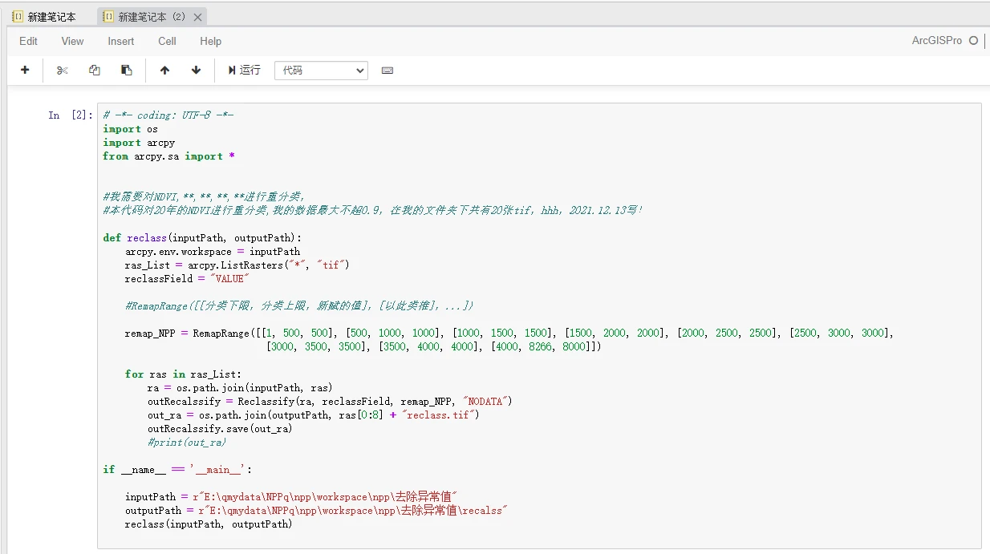Viewport: 990px width, 554px height.
Task: Click the 'outRecalssify.save(out_ra)' line
Action: click(220, 429)
